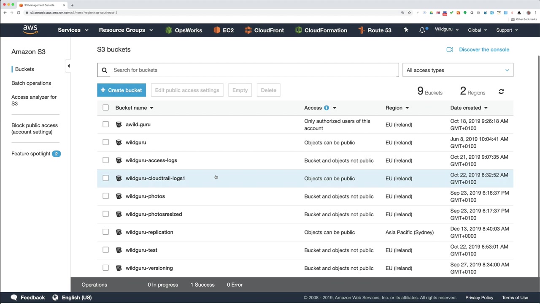Image resolution: width=540 pixels, height=304 pixels.
Task: Collapse the S3 sidebar with arrow icon
Action: click(69, 66)
